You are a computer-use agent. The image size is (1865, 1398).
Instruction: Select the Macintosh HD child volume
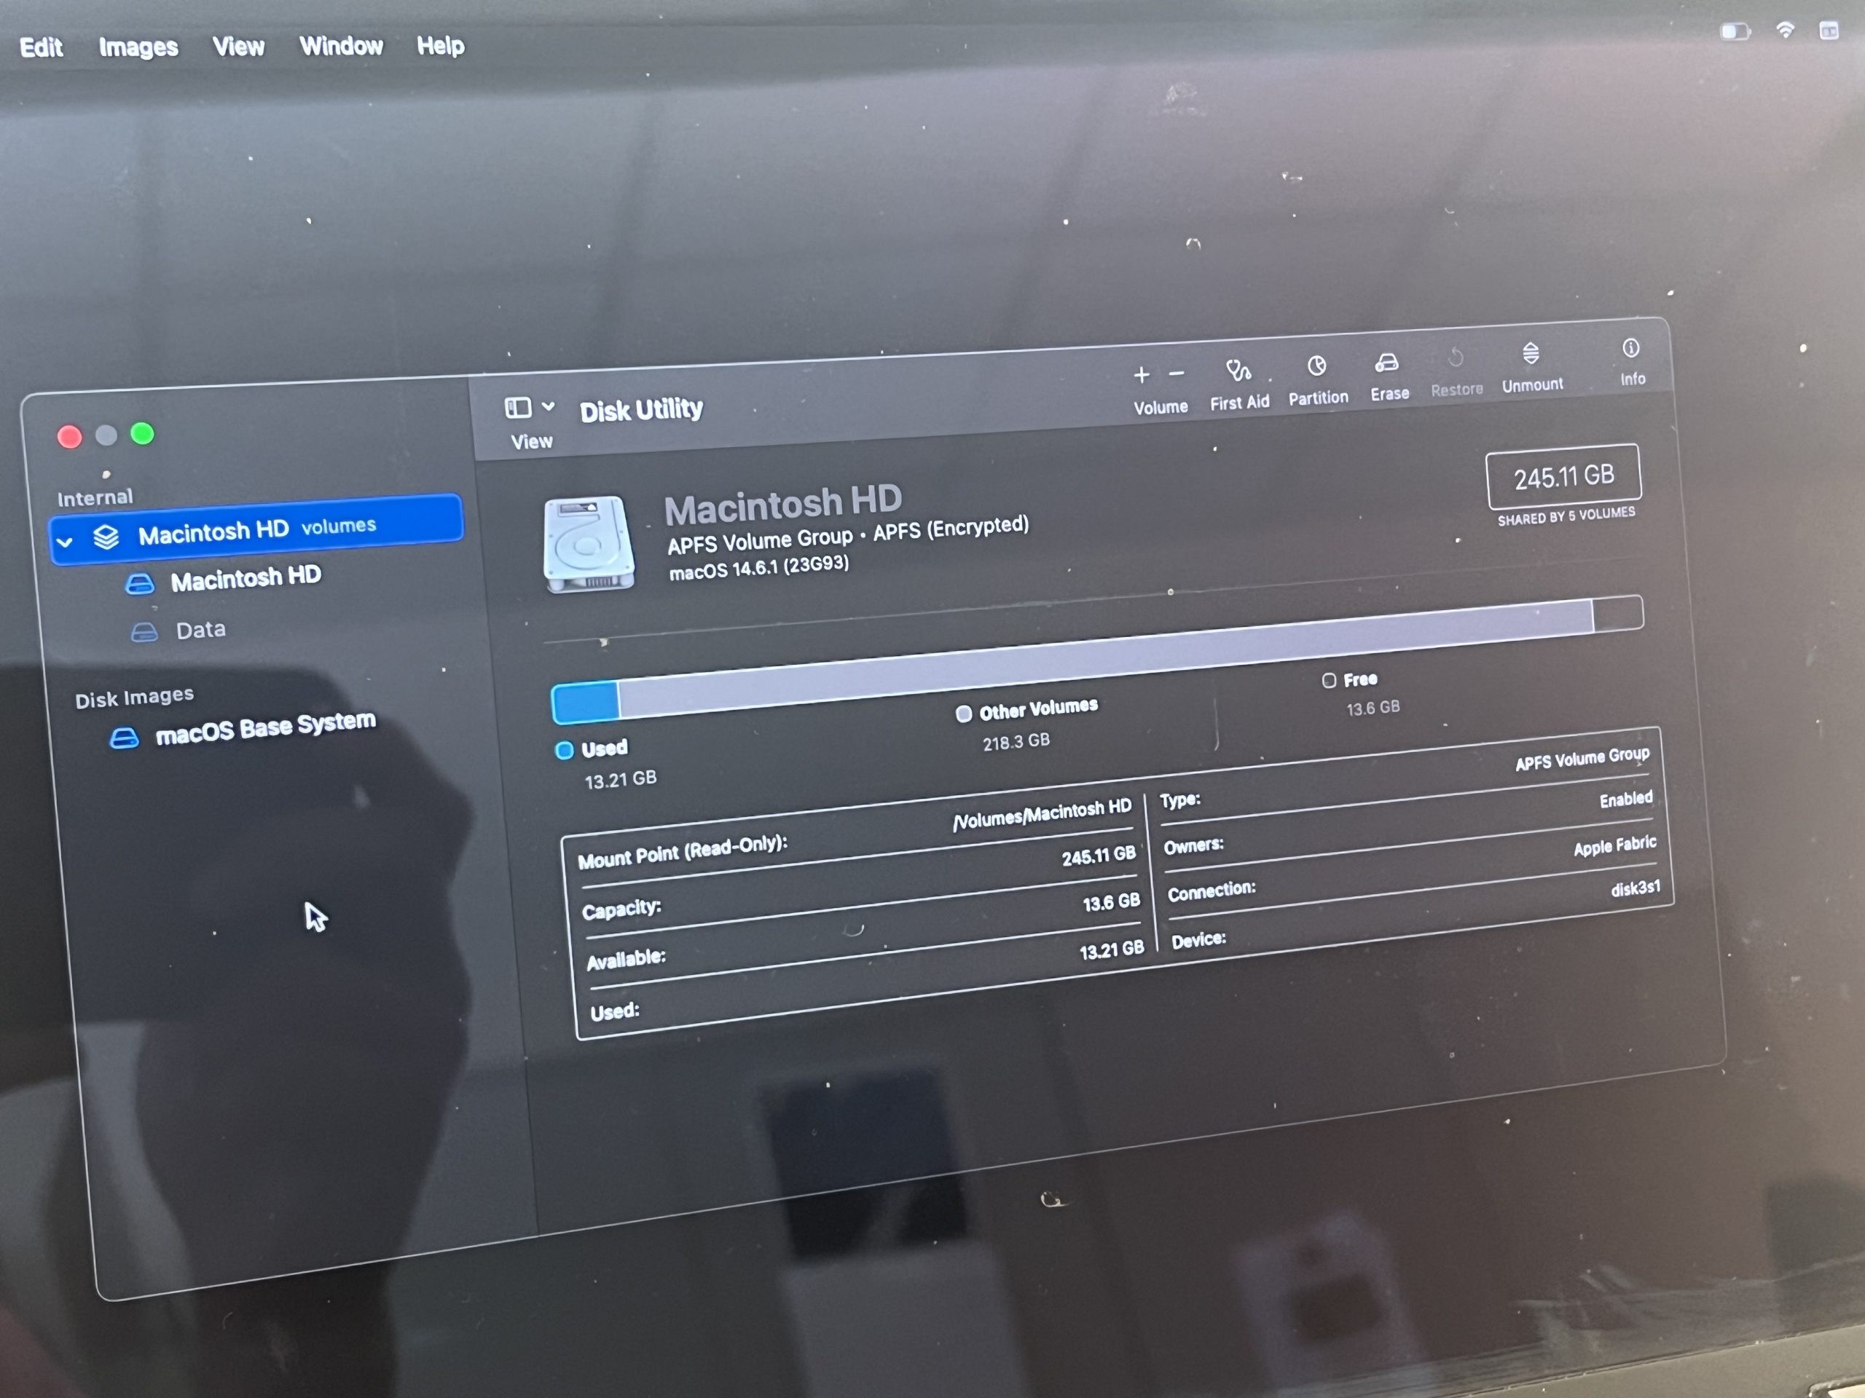coord(246,578)
